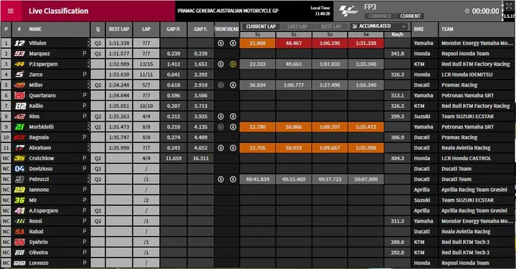Click the TEAM column header

pyautogui.click(x=447, y=29)
